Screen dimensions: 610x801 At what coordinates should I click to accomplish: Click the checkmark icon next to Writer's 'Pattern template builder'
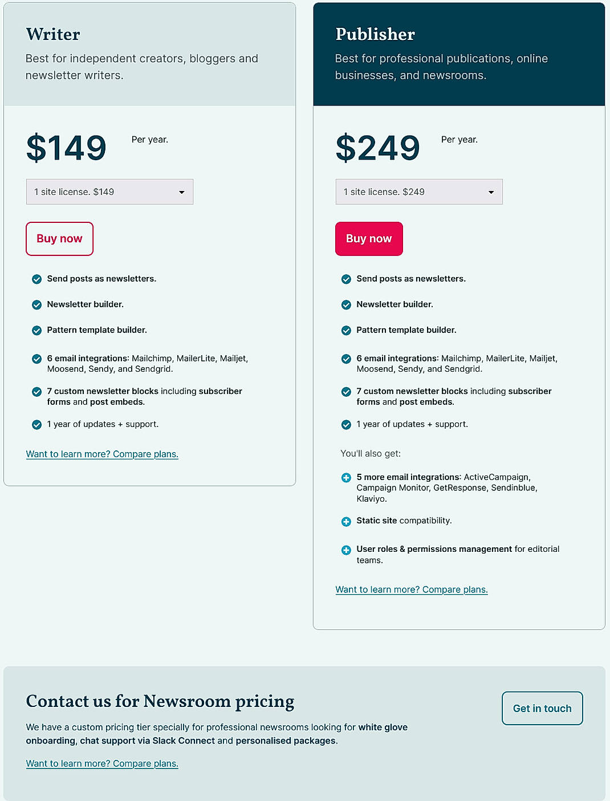(37, 330)
